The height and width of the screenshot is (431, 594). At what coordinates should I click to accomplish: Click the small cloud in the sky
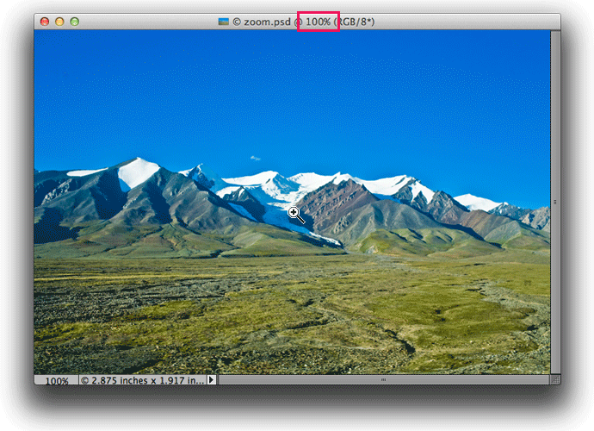point(256,158)
